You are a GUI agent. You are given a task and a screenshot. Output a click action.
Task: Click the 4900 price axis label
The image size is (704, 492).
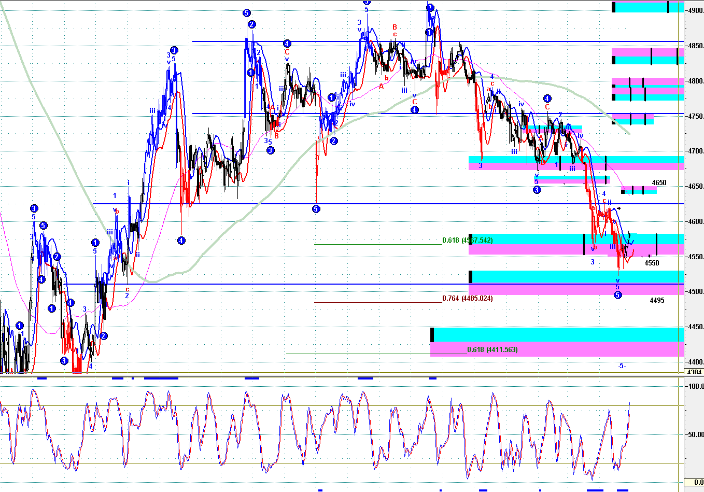(x=695, y=11)
